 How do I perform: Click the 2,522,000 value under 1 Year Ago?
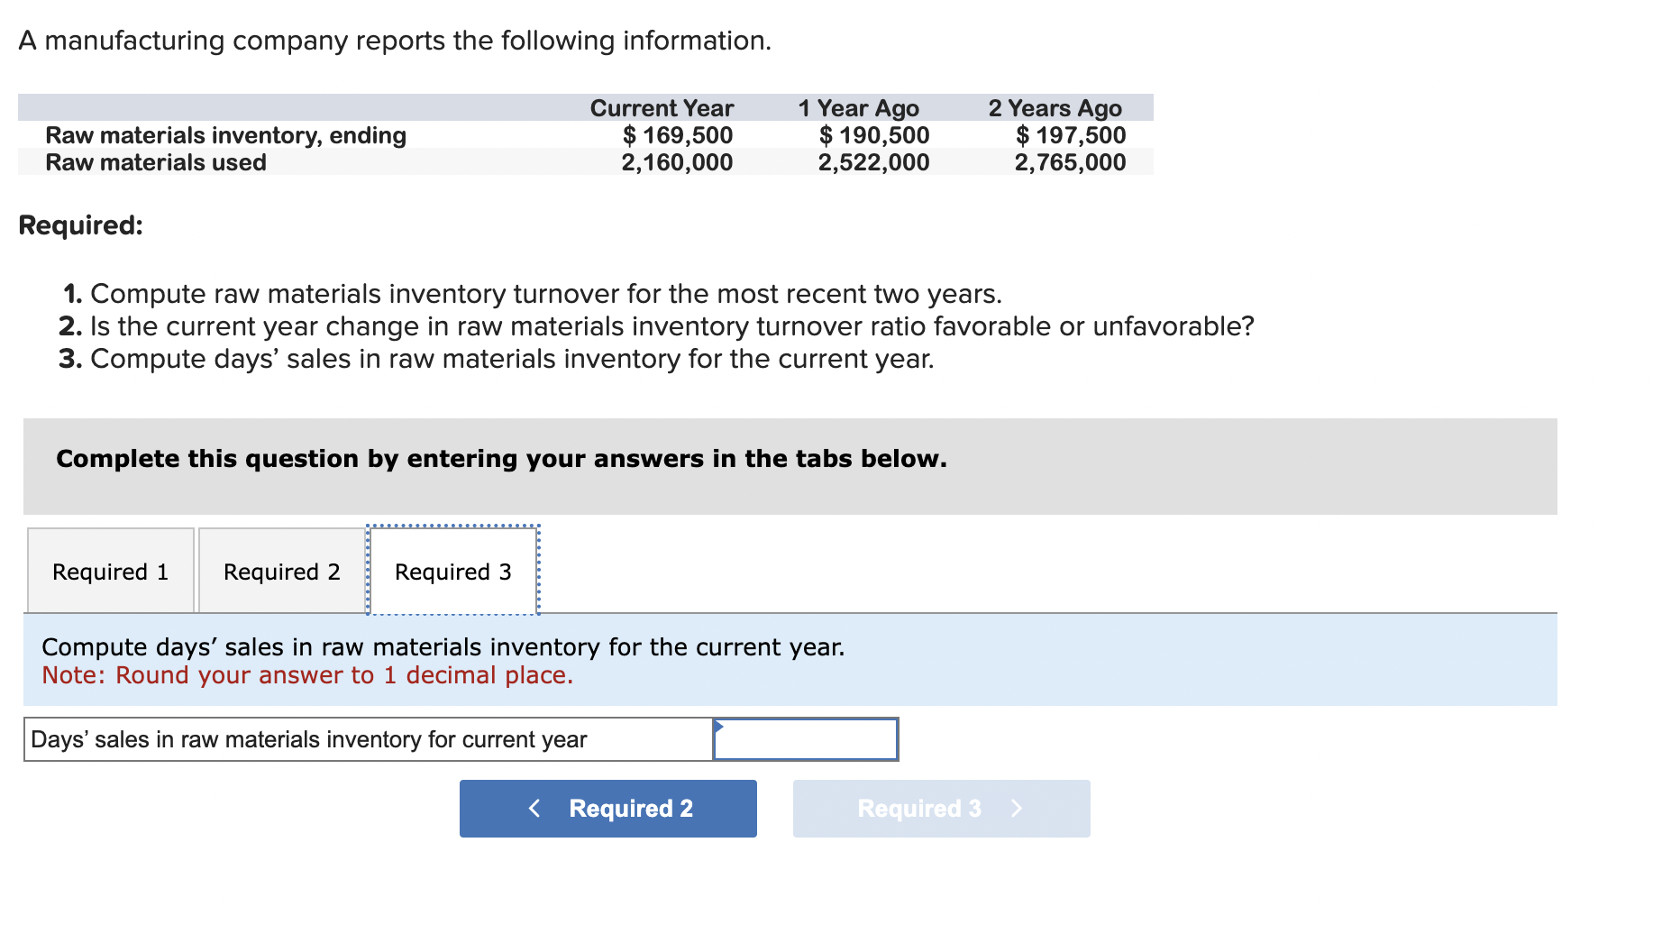[873, 162]
